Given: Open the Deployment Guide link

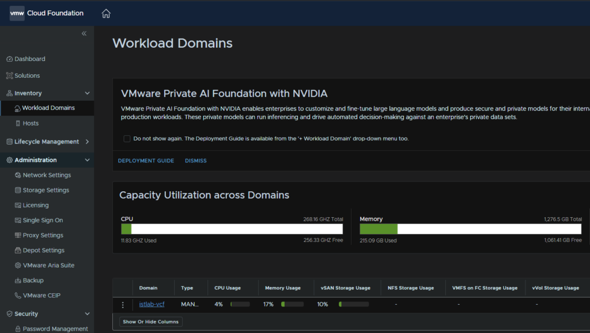Looking at the screenshot, I should click(x=146, y=161).
